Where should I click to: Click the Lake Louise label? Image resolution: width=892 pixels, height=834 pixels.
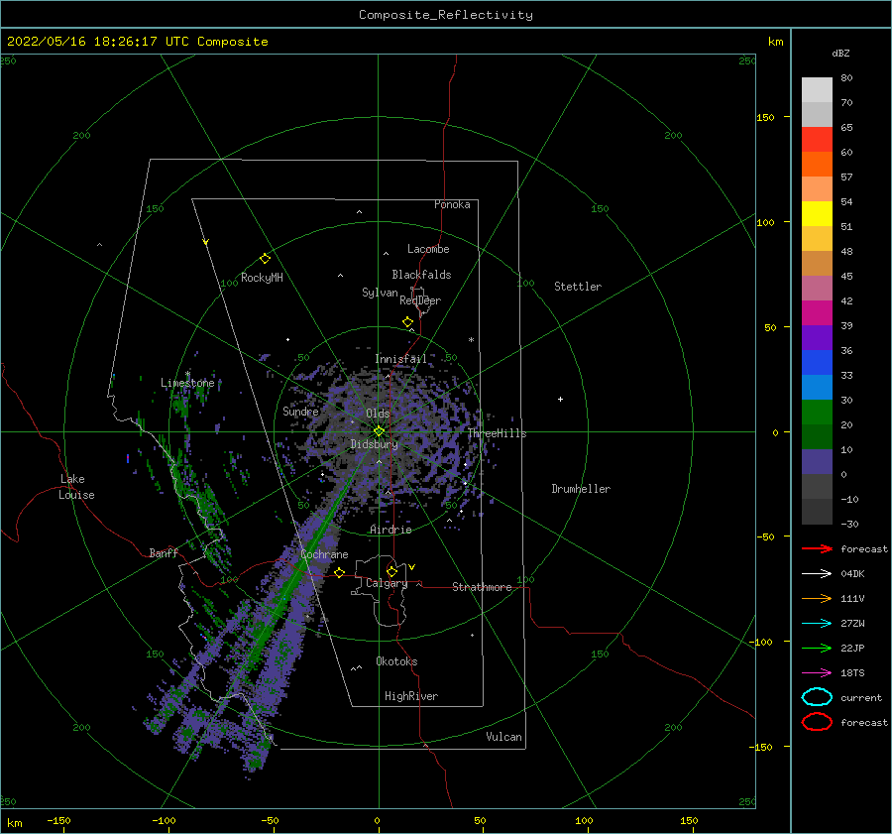[x=76, y=487]
